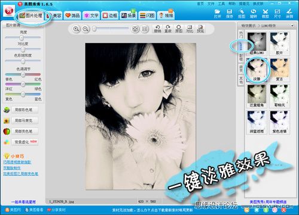Click the 局部变色笔 local recolor pen button
The height and width of the screenshot is (215, 299).
tap(25, 131)
